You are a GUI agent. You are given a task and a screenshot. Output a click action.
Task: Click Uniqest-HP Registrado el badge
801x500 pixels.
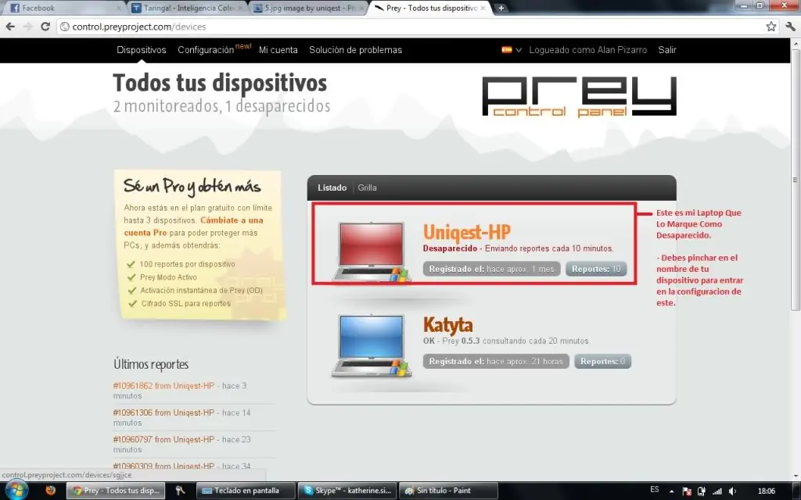[x=491, y=269]
